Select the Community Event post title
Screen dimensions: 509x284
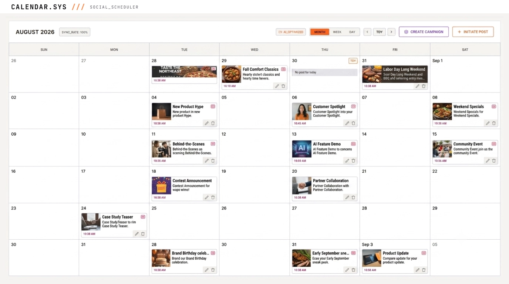[468, 144]
